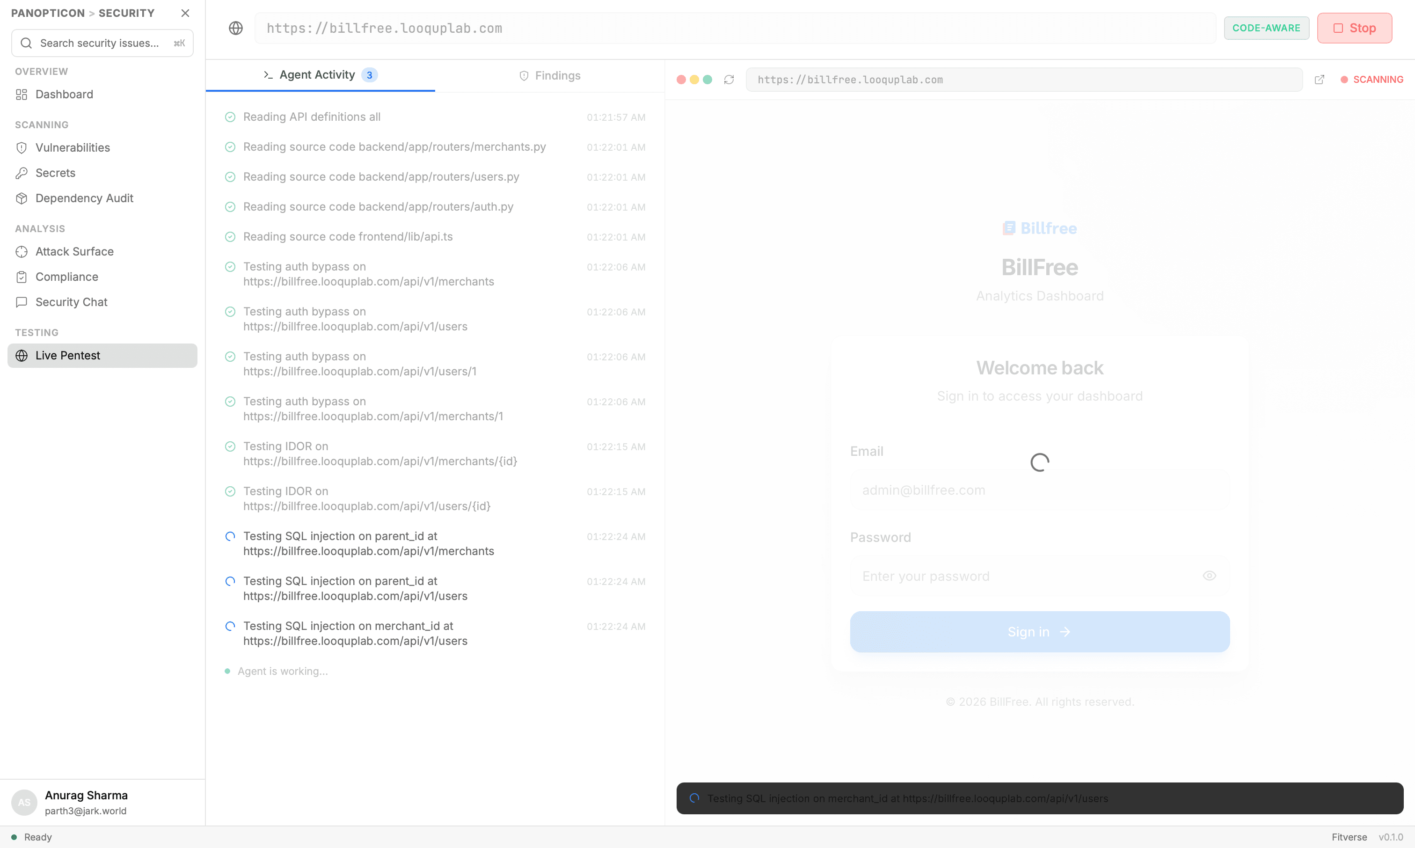Click the Sign in button in preview

coord(1039,631)
